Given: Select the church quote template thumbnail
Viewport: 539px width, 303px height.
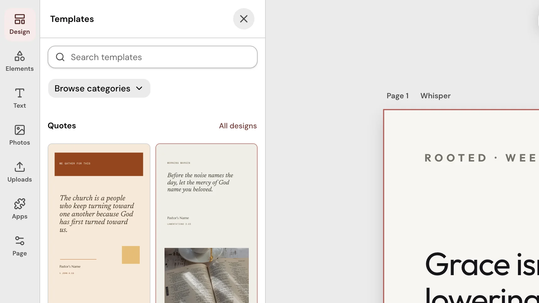Looking at the screenshot, I should pyautogui.click(x=99, y=223).
